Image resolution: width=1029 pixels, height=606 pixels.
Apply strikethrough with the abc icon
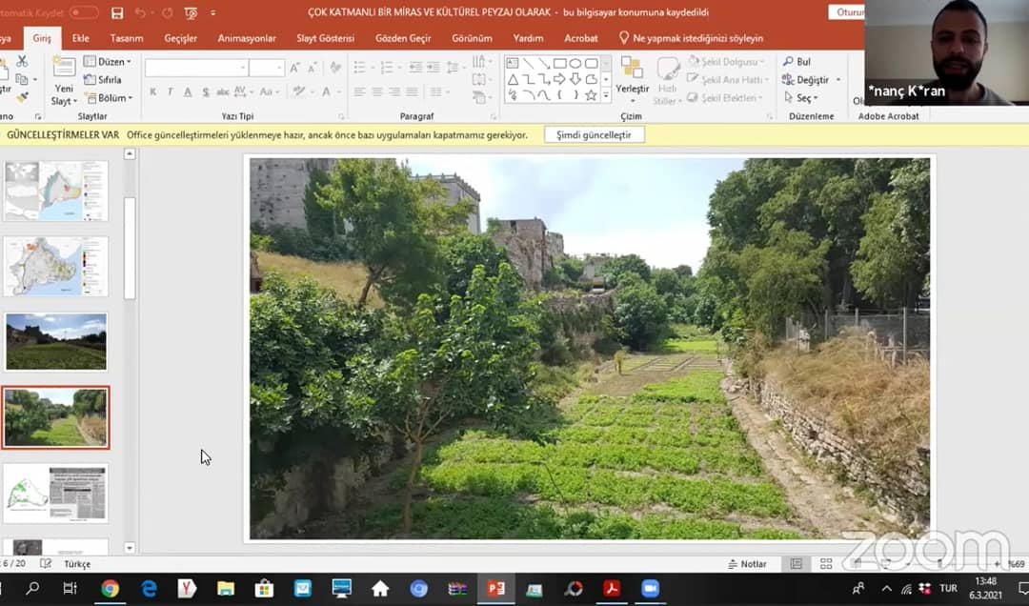click(x=222, y=91)
